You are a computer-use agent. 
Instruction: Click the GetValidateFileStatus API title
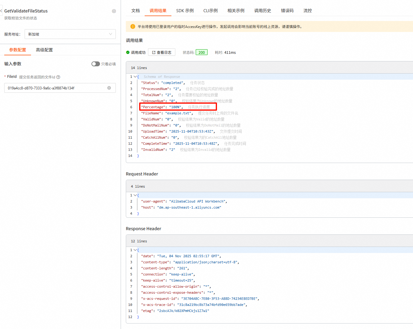coord(26,11)
